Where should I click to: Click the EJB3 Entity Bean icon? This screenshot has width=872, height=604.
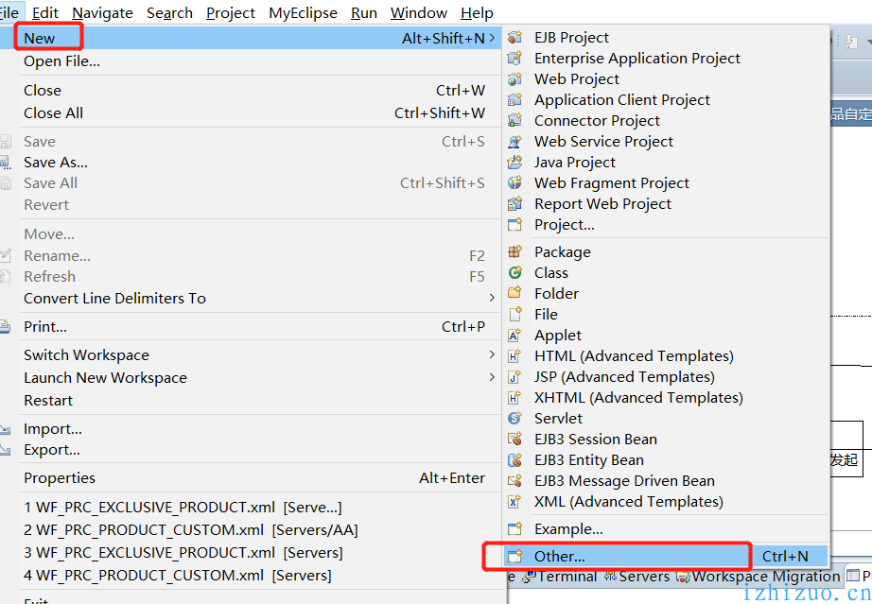tap(514, 460)
